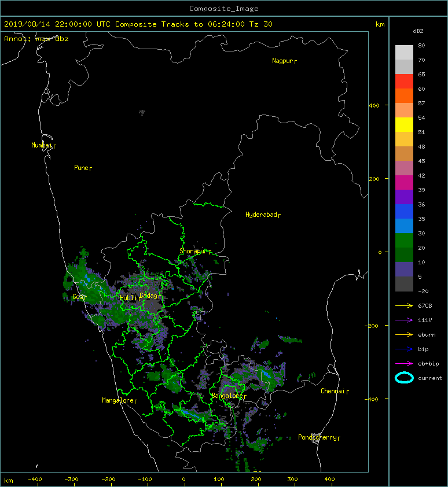Click the km unit label at top right
Image resolution: width=448 pixels, height=487 pixels.
click(380, 24)
